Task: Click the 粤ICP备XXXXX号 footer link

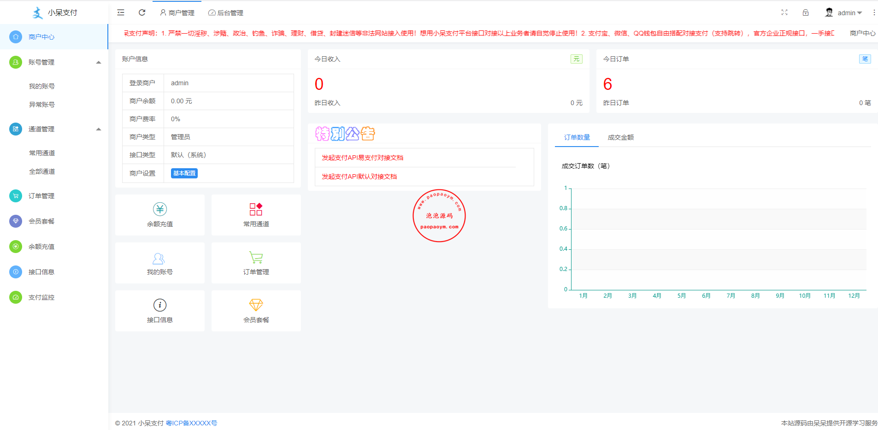Action: pyautogui.click(x=191, y=423)
